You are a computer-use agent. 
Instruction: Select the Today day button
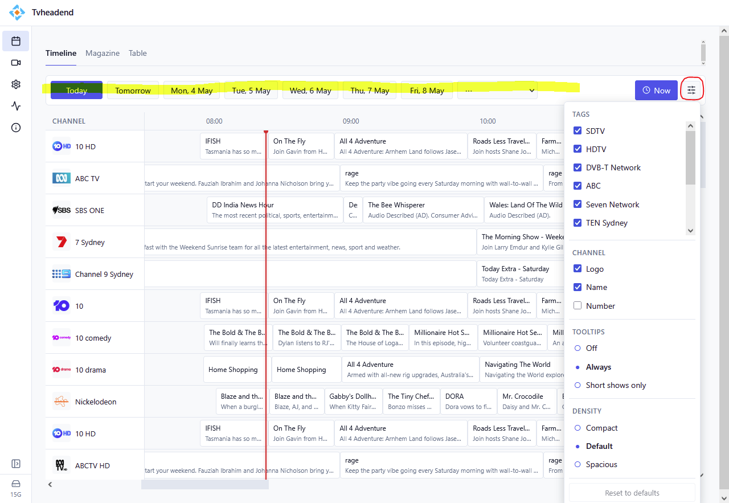[x=76, y=90]
